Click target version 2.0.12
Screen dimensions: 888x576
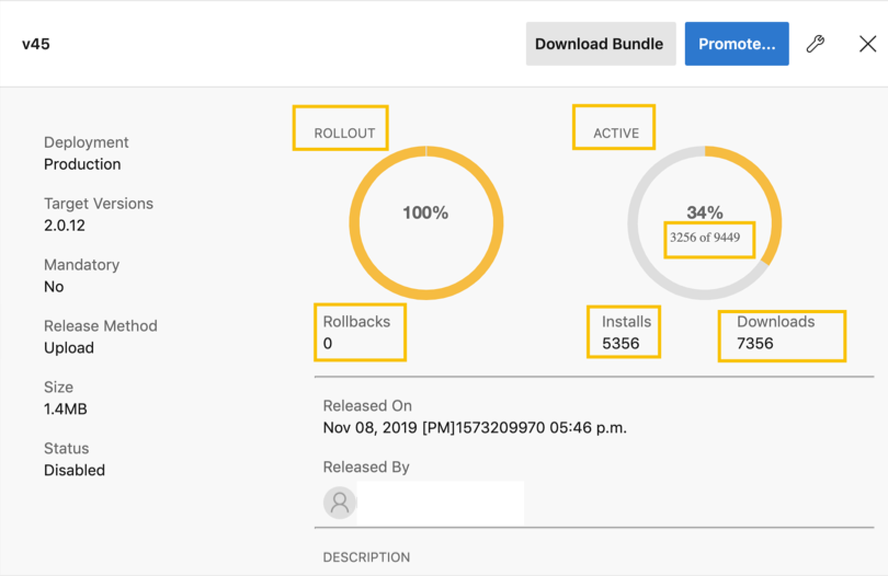tap(65, 226)
